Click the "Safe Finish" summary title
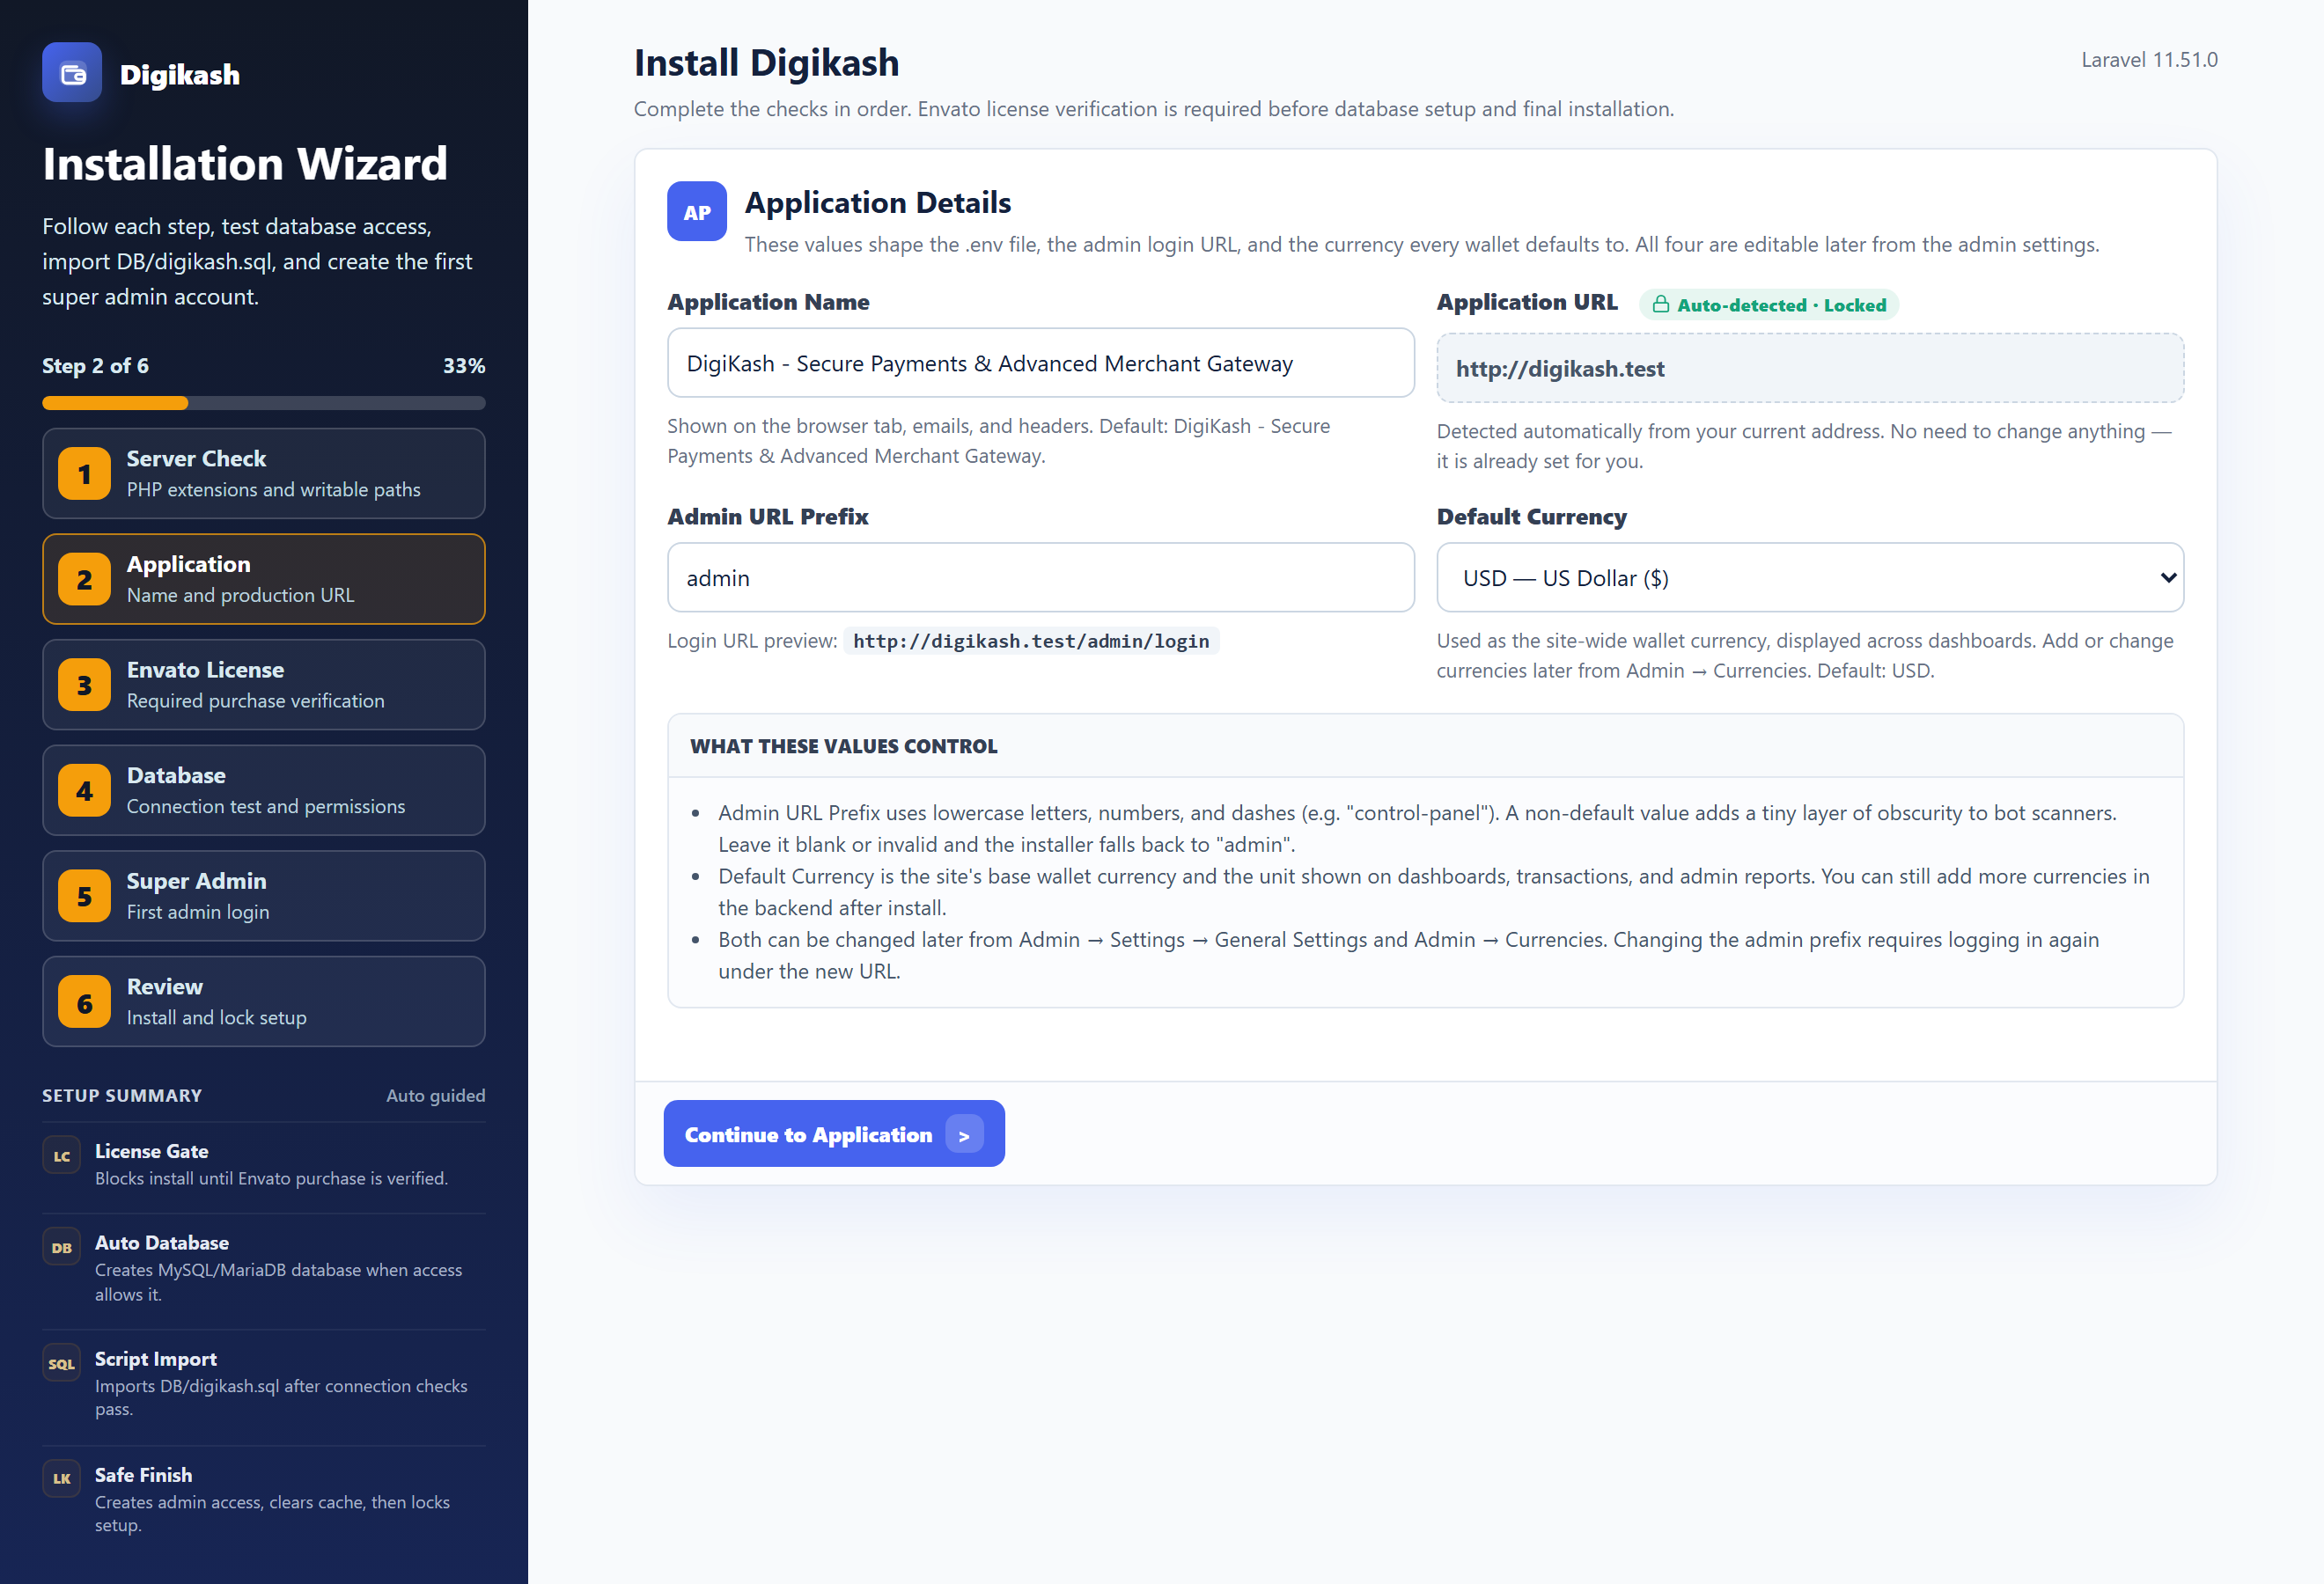Screen dimensions: 2324x1584 [143, 1475]
